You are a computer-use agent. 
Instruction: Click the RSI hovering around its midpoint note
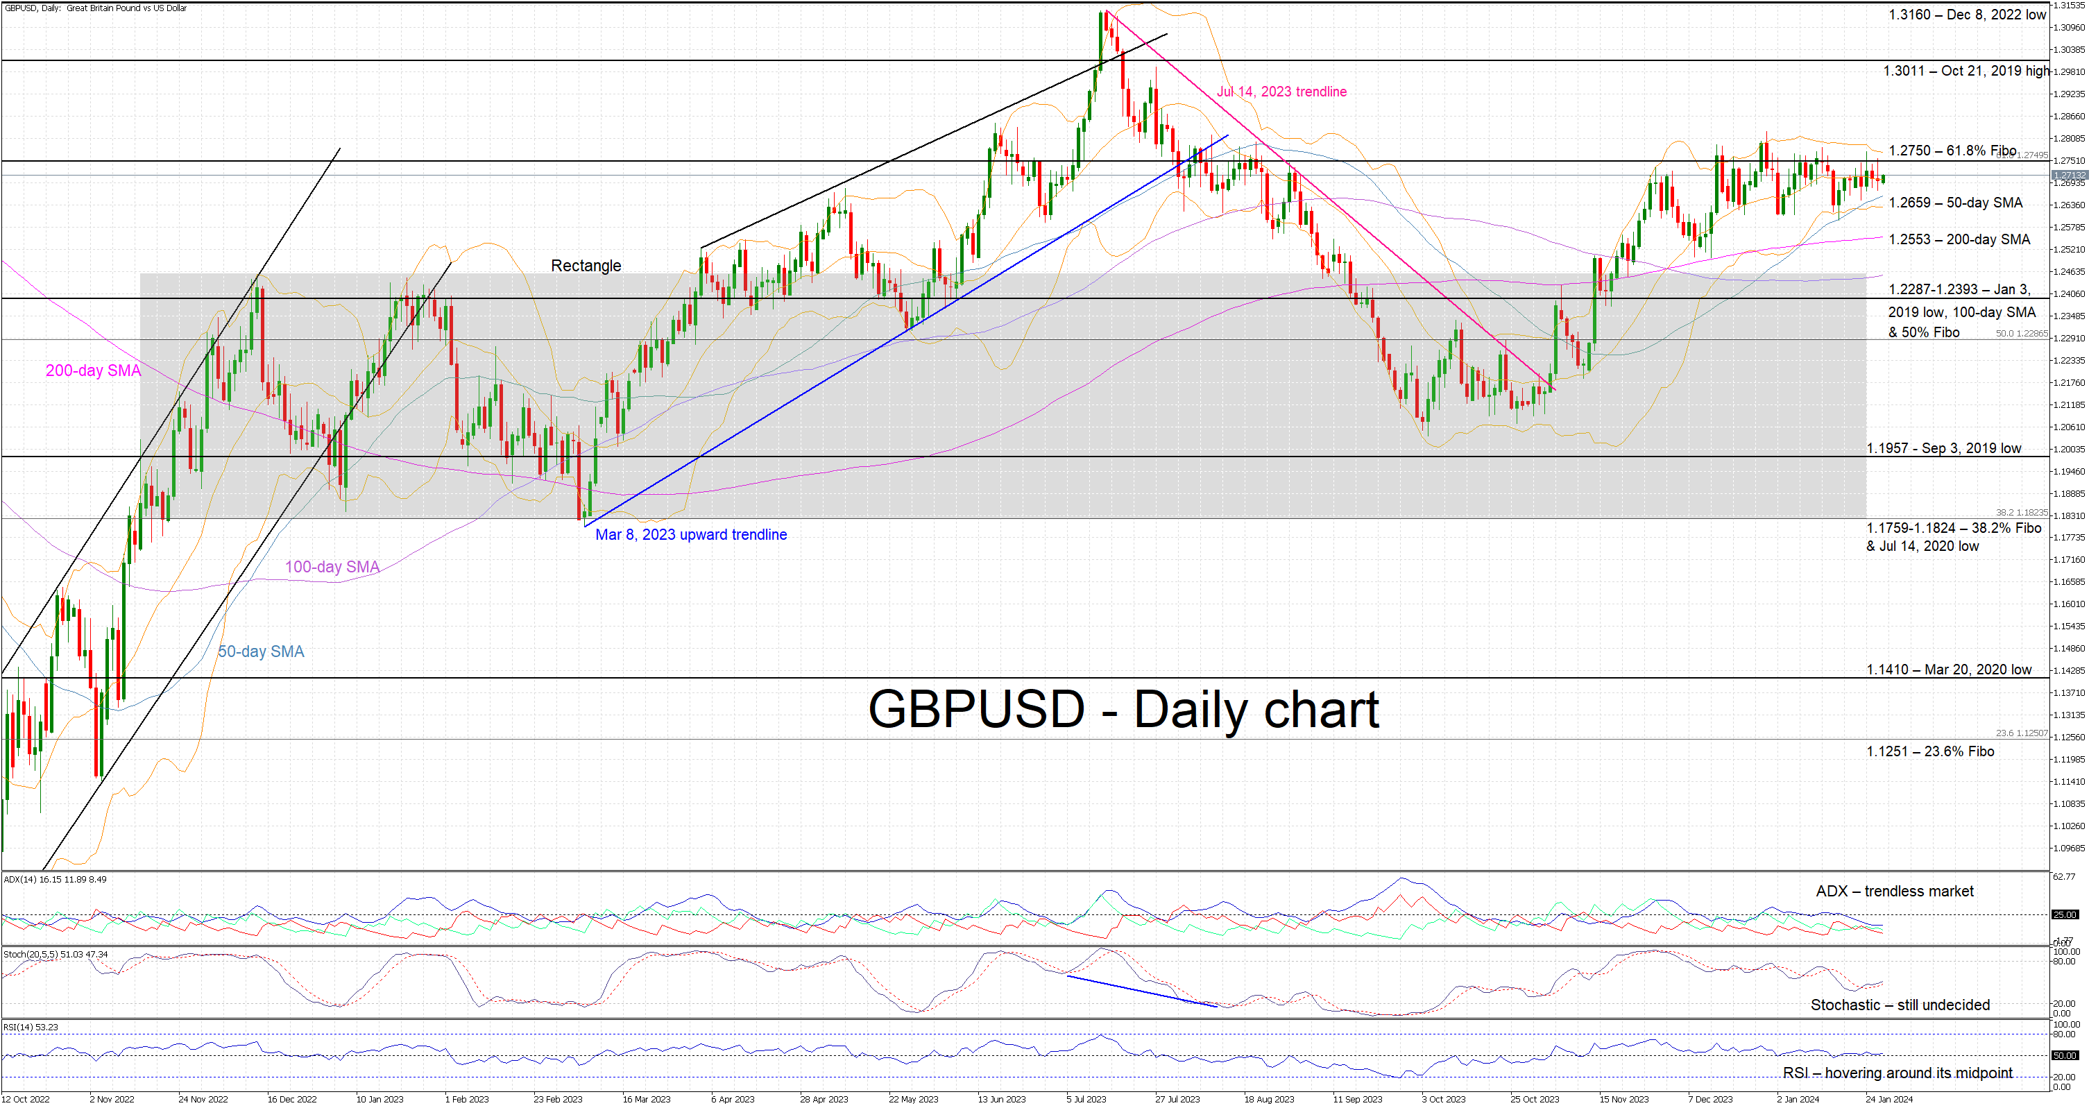(x=1897, y=1073)
